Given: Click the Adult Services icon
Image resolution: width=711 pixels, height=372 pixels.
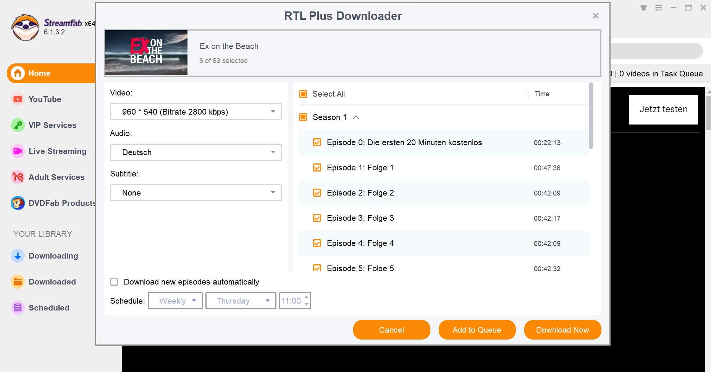Looking at the screenshot, I should (x=18, y=177).
